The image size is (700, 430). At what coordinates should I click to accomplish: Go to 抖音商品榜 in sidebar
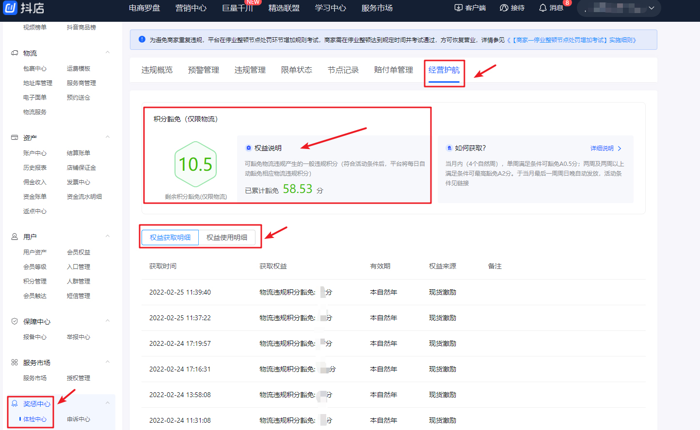click(x=81, y=28)
